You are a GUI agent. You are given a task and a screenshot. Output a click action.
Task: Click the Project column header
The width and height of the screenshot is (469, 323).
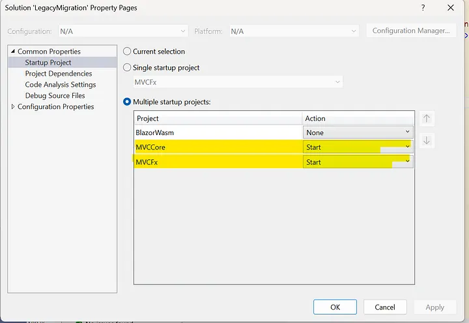218,118
